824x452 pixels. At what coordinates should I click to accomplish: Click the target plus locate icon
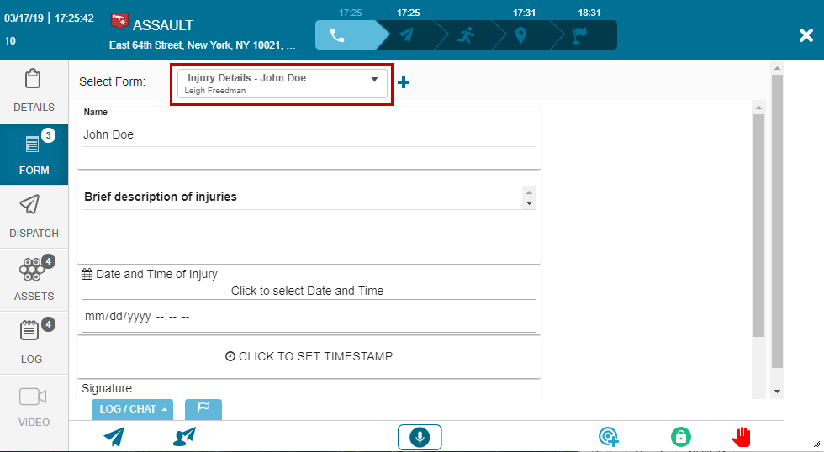click(609, 437)
